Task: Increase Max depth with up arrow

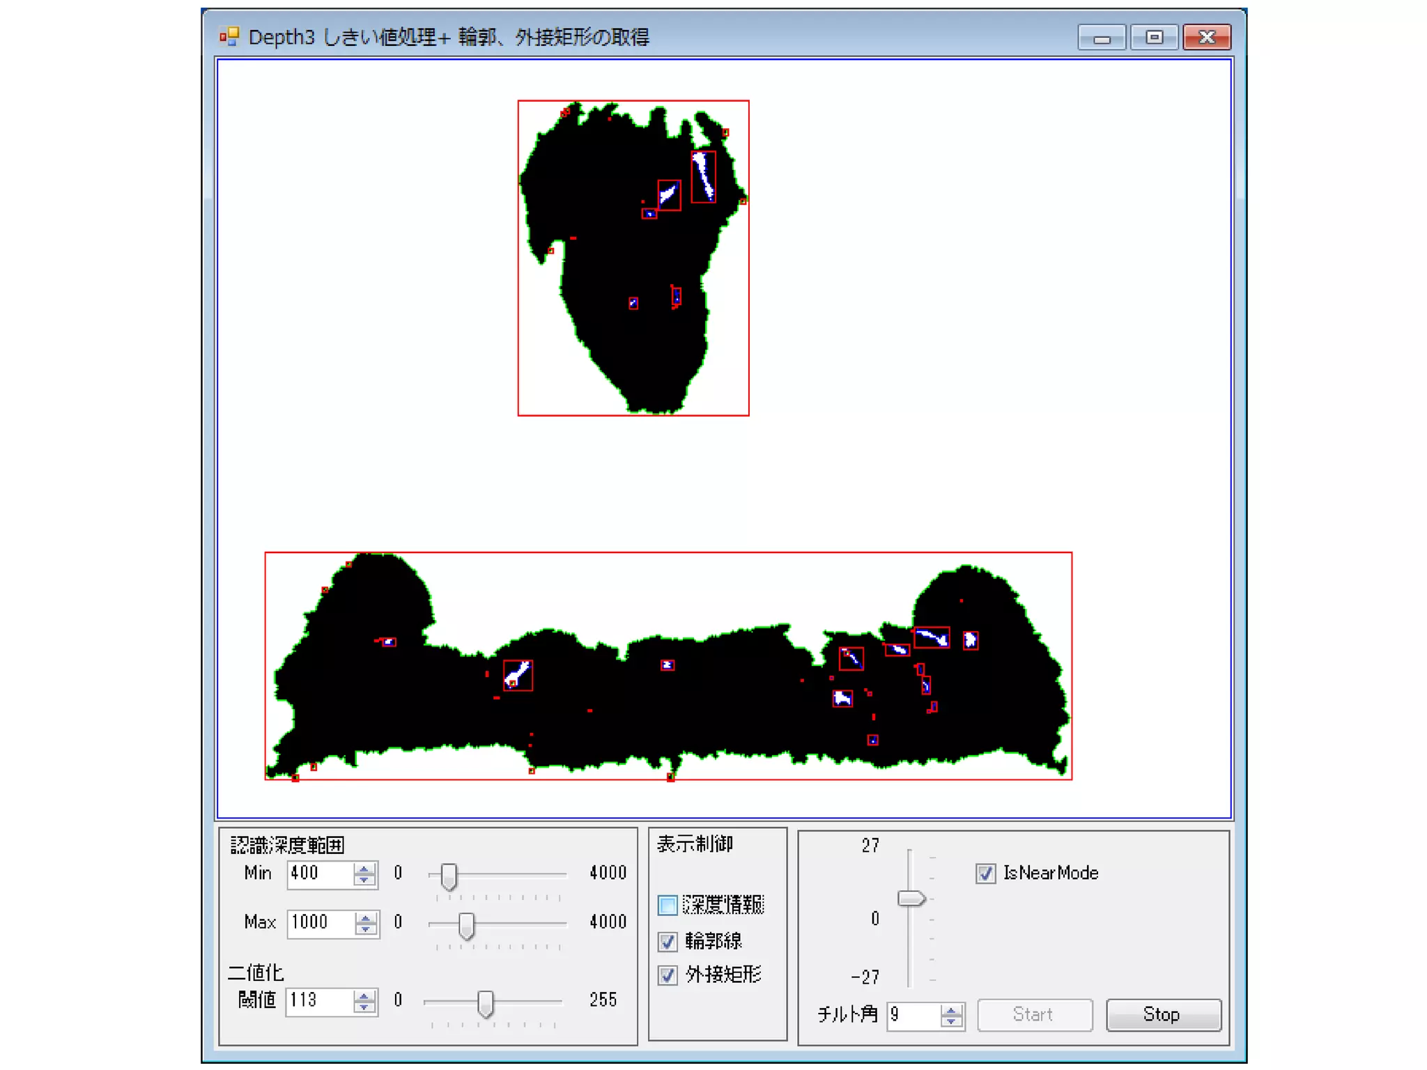Action: (365, 917)
